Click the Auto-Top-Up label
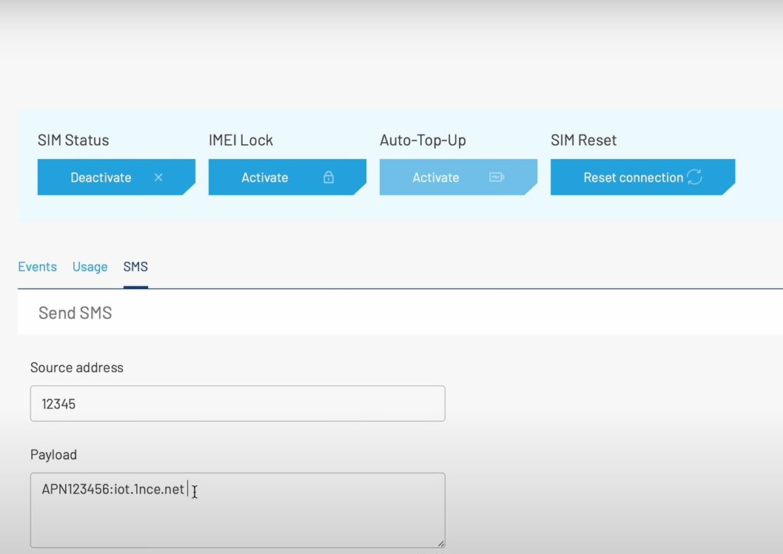The image size is (783, 554). [423, 141]
